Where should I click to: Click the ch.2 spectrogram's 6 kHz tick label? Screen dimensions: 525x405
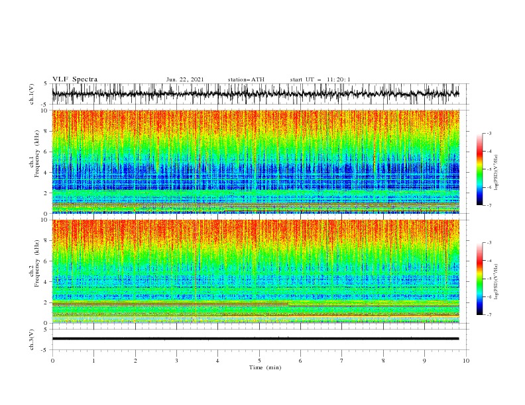(46, 261)
